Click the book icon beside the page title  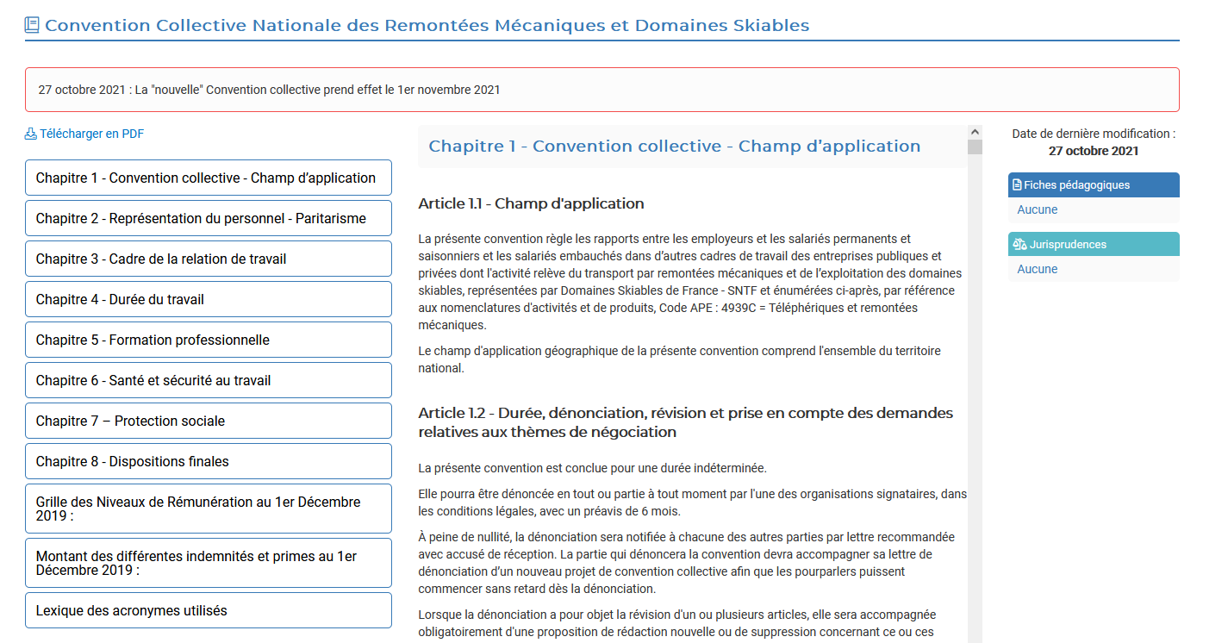click(x=33, y=25)
